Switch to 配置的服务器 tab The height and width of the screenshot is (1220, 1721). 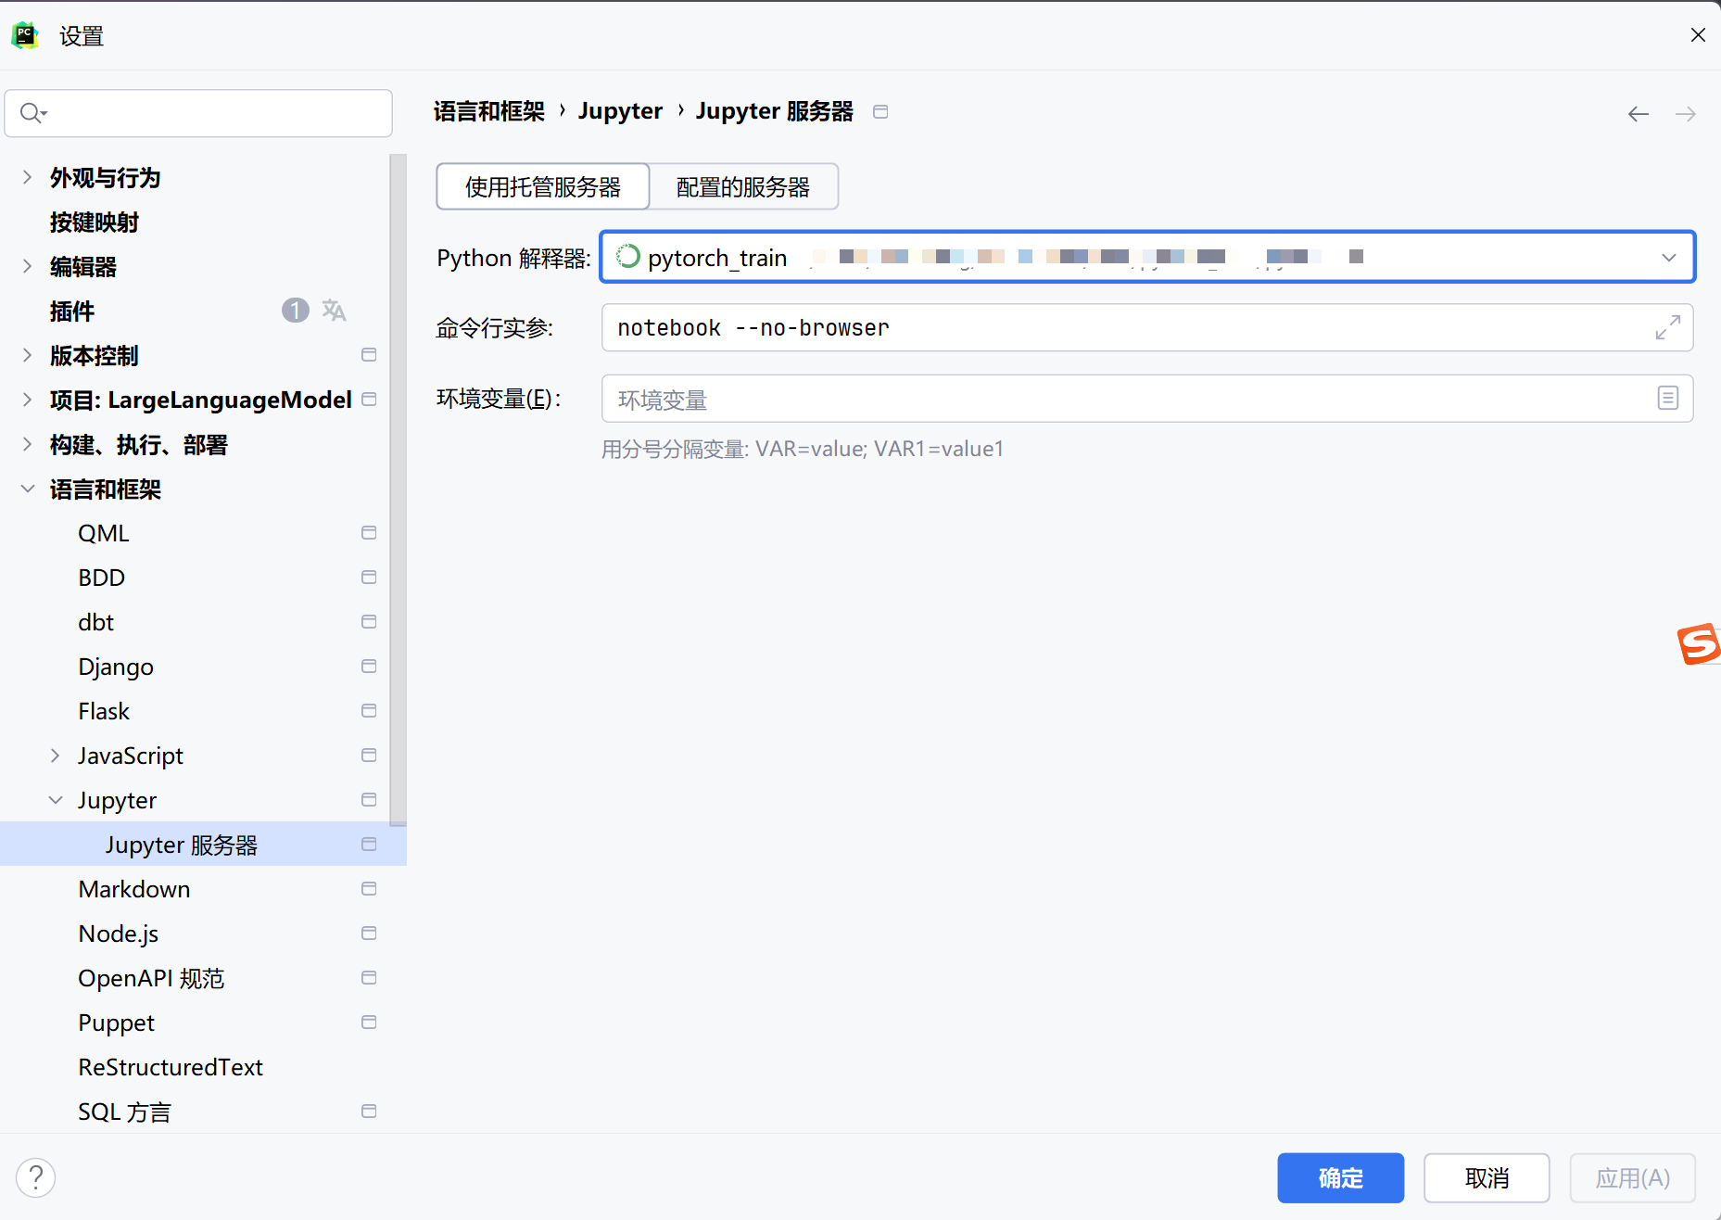pyautogui.click(x=743, y=187)
